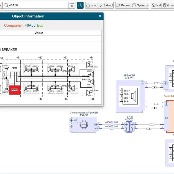The image size is (174, 174).
Task: Click the Extract toolbar button
Action: pyautogui.click(x=106, y=5)
